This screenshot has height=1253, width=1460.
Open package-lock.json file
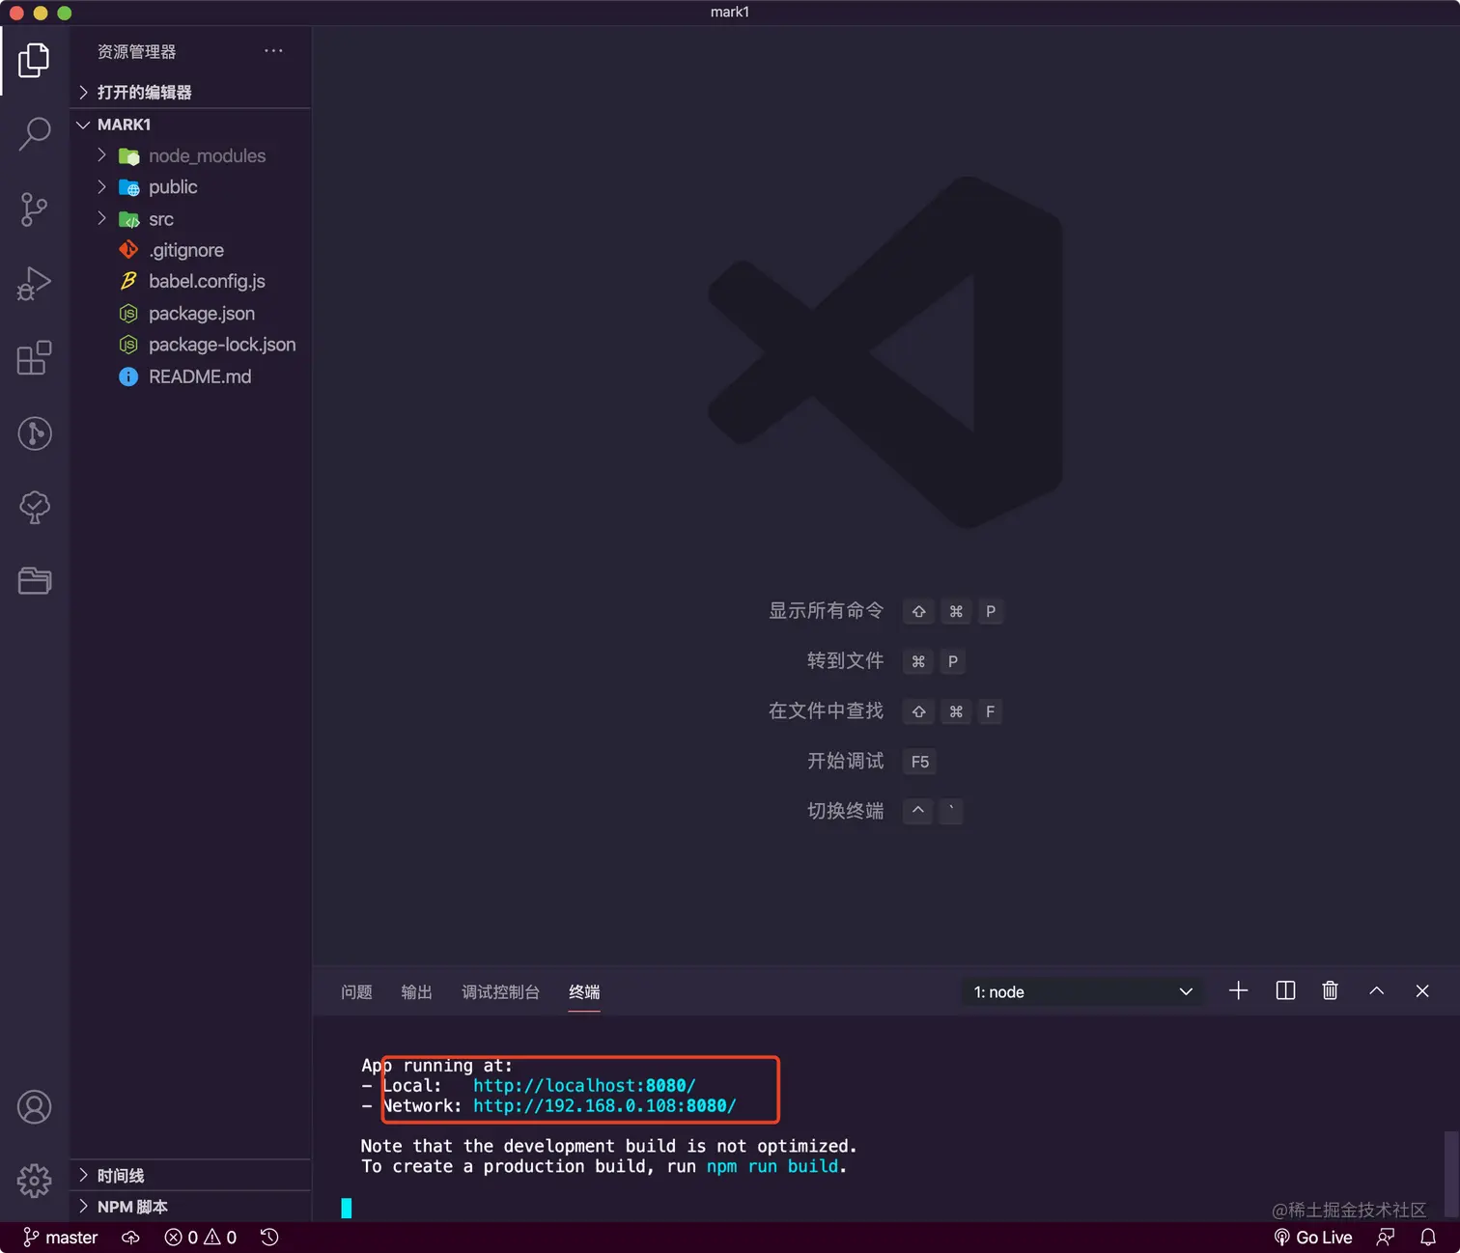click(x=191, y=345)
